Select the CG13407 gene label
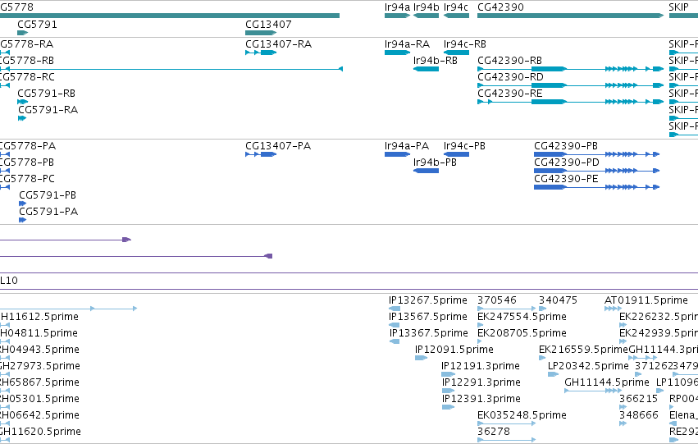Image resolution: width=698 pixels, height=444 pixels. coord(268,25)
